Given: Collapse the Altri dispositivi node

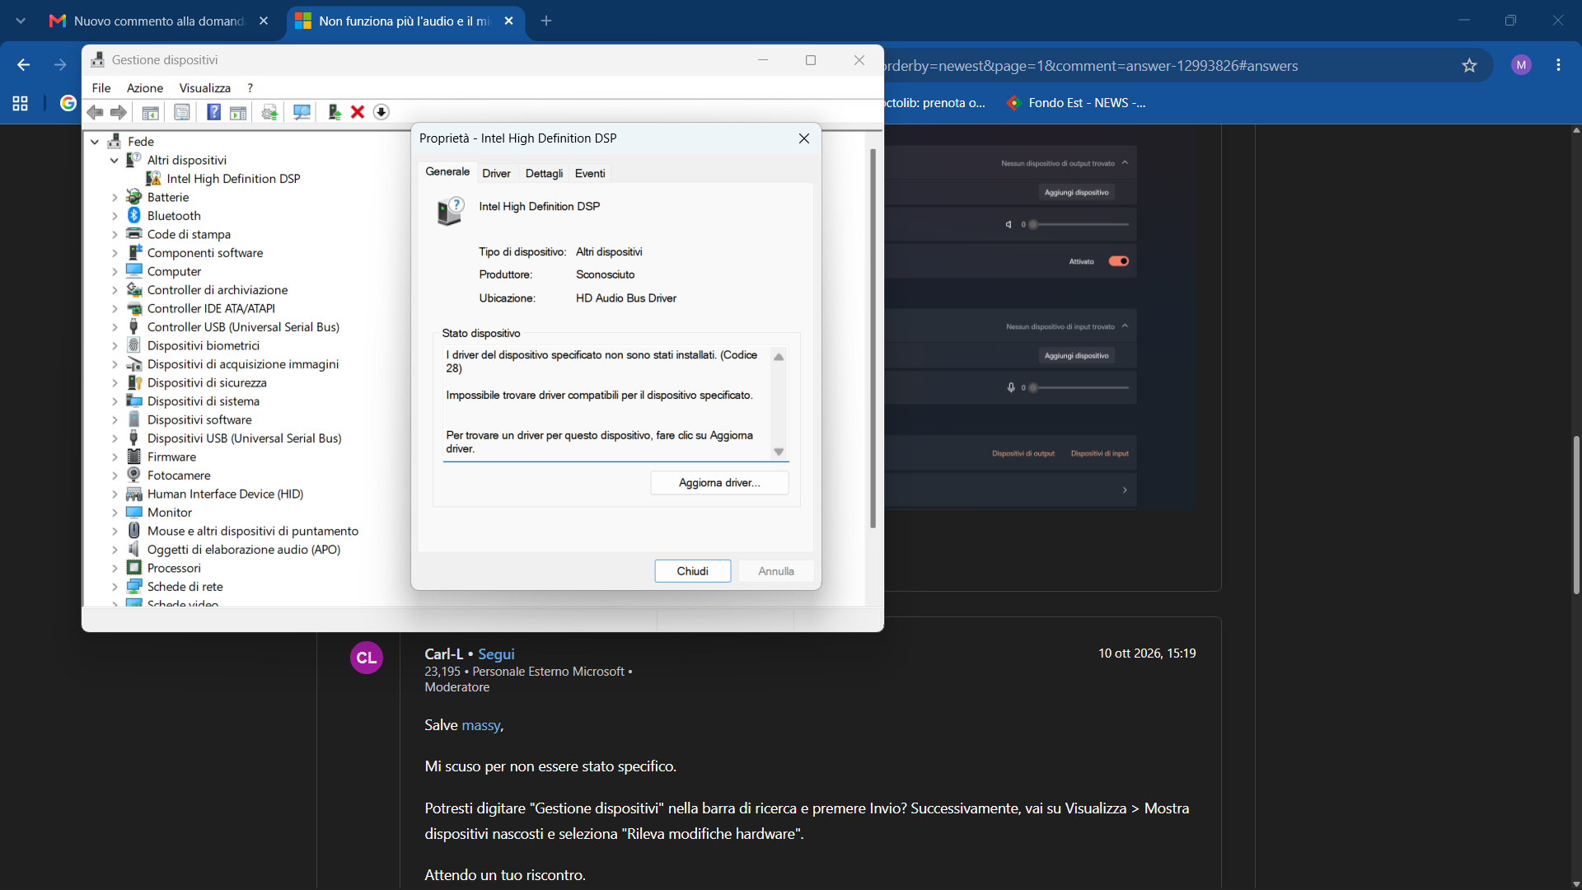Looking at the screenshot, I should pyautogui.click(x=115, y=161).
